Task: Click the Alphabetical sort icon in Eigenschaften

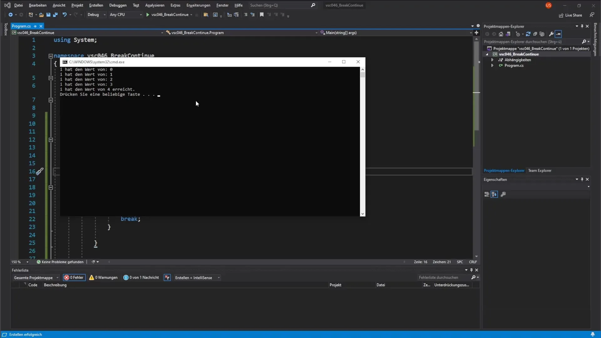Action: coord(494,194)
